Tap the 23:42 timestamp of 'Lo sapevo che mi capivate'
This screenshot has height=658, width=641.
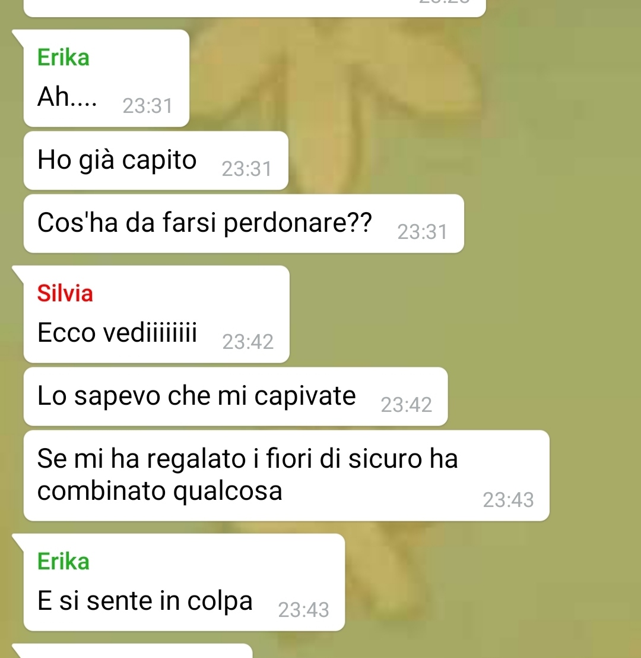(406, 405)
